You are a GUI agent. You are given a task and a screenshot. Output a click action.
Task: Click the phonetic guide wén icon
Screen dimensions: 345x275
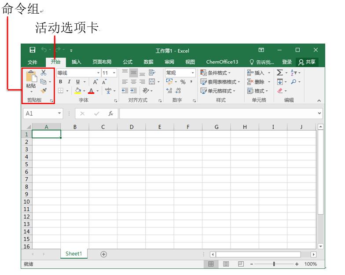point(108,91)
